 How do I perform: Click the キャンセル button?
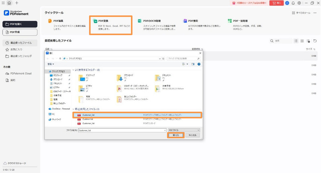pos(193,135)
